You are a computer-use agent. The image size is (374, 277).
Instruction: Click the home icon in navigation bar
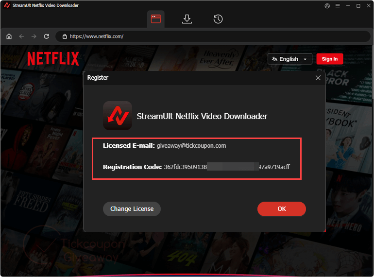pos(9,36)
